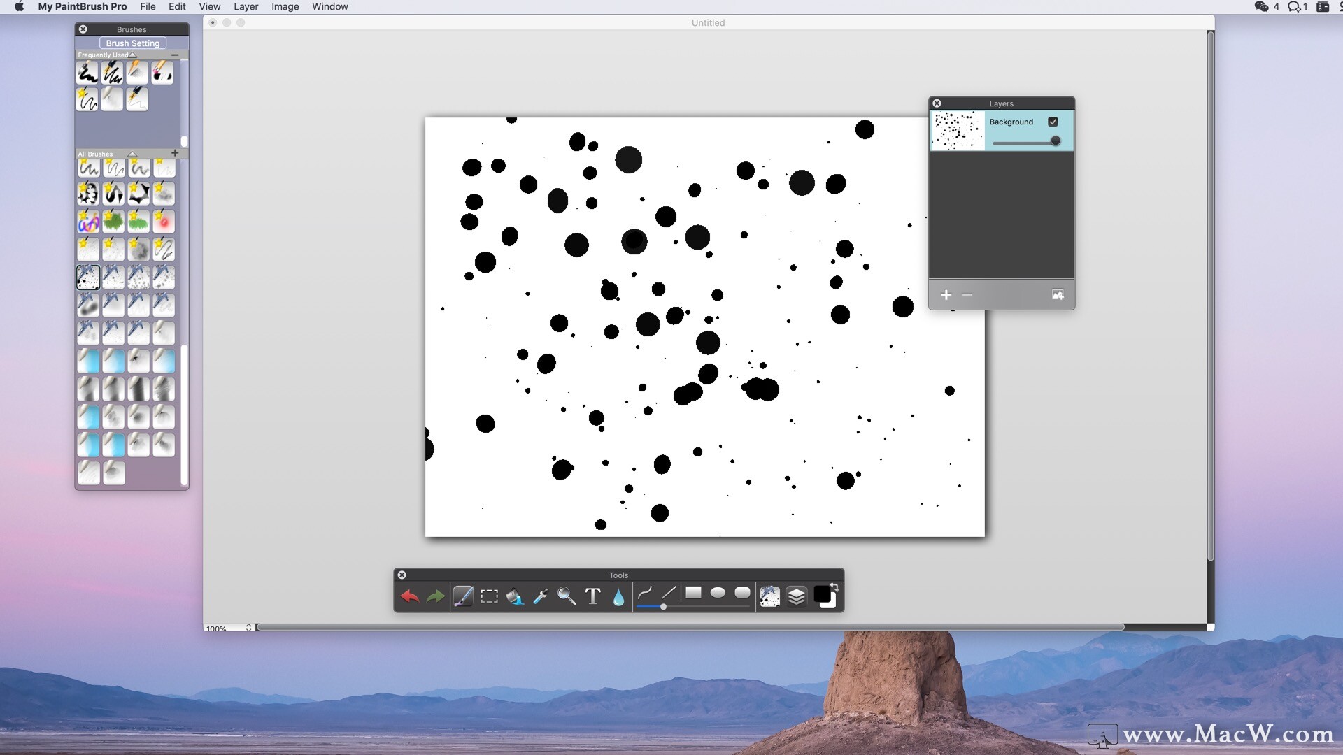
Task: Click the red undo arrow
Action: click(410, 596)
